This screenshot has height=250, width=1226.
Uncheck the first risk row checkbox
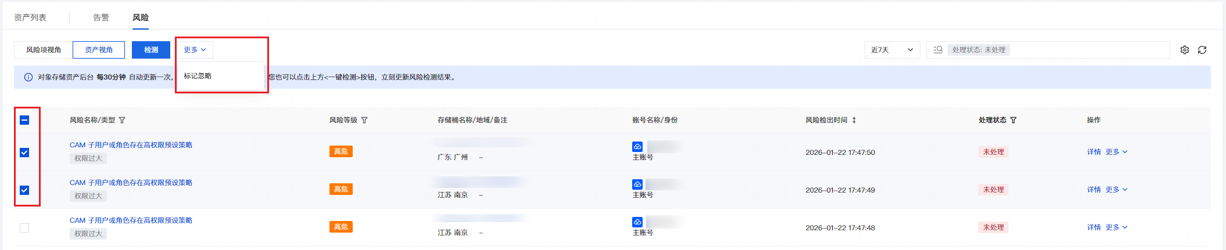[x=24, y=153]
